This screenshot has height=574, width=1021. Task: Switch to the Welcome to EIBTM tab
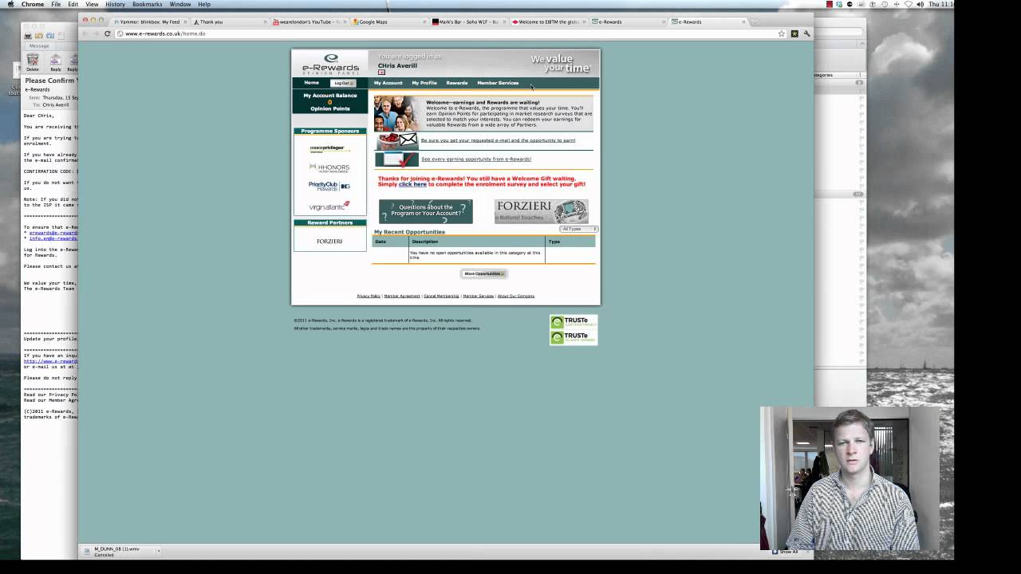(548, 22)
